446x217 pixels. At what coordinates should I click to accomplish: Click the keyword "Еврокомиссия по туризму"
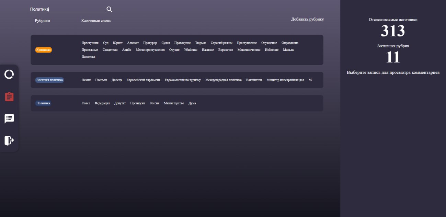click(x=183, y=80)
